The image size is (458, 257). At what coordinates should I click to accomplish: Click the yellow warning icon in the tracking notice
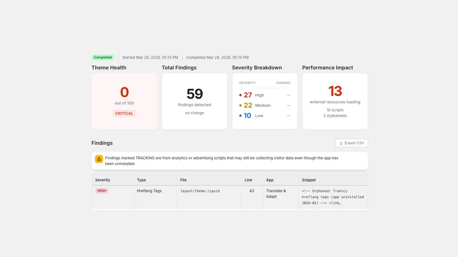click(99, 159)
